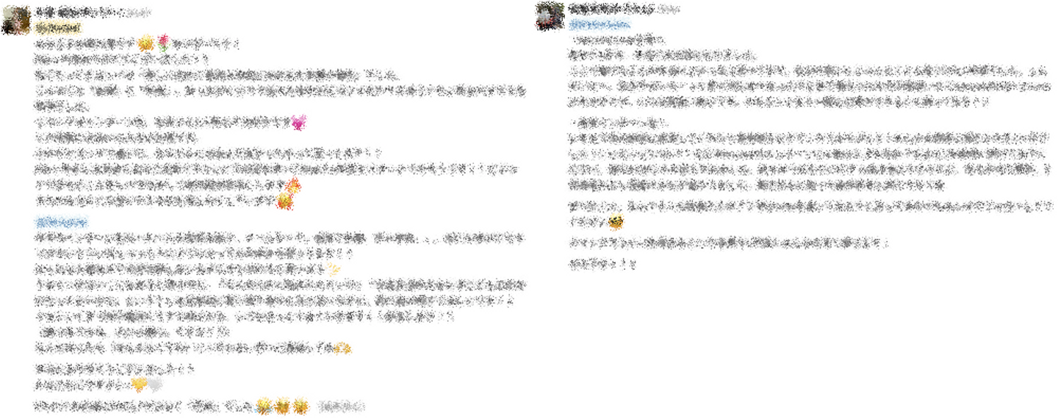This screenshot has height=419, width=1058.
Task: Click the first of three yellow emojis on last line
Action: [x=264, y=406]
